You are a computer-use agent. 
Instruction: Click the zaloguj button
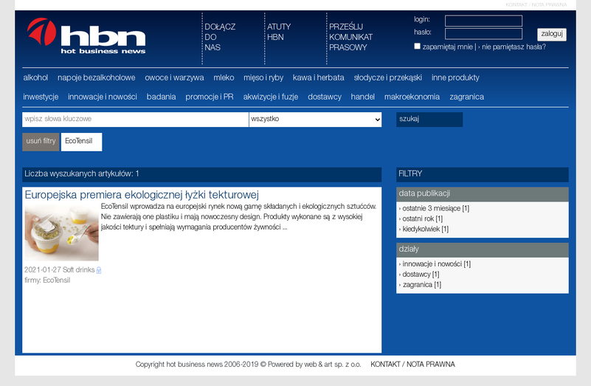(551, 34)
